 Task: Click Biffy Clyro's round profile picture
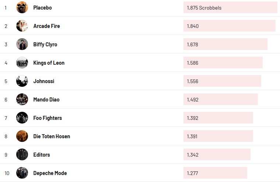tap(22, 44)
